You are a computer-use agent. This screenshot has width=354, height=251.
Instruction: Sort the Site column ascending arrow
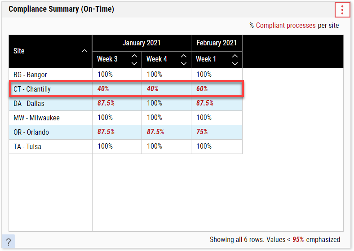pyautogui.click(x=84, y=51)
